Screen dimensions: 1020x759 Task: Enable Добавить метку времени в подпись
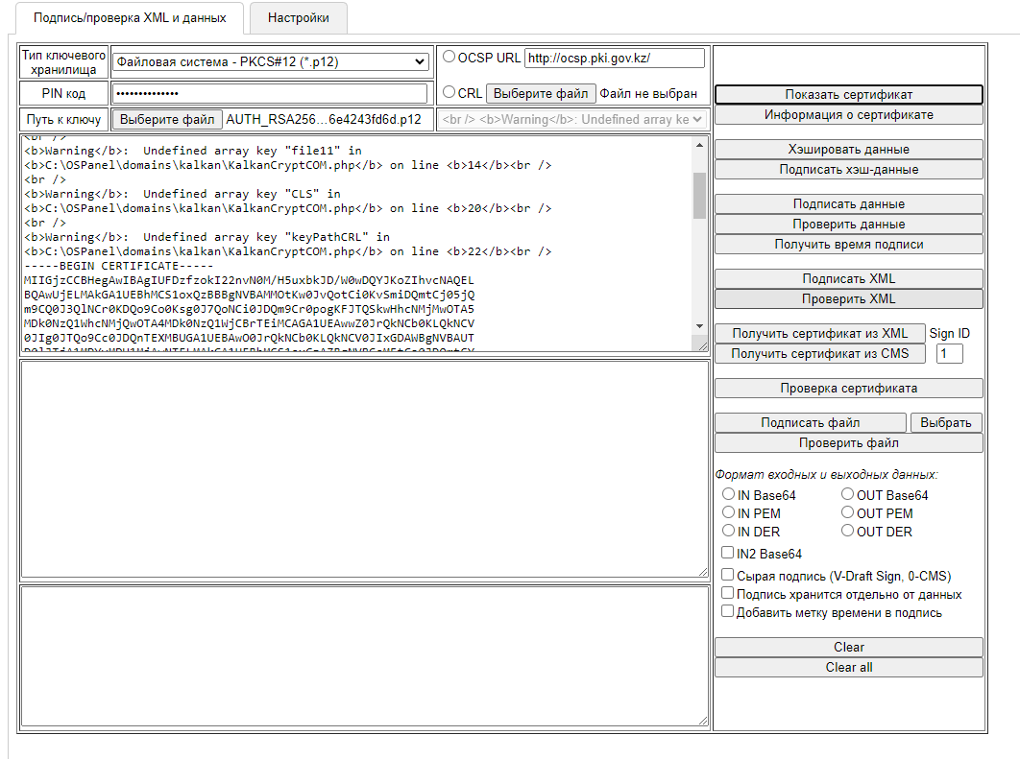[728, 611]
